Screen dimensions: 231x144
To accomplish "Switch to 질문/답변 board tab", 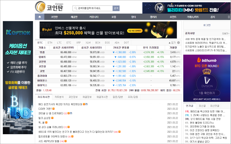I will [118, 97].
